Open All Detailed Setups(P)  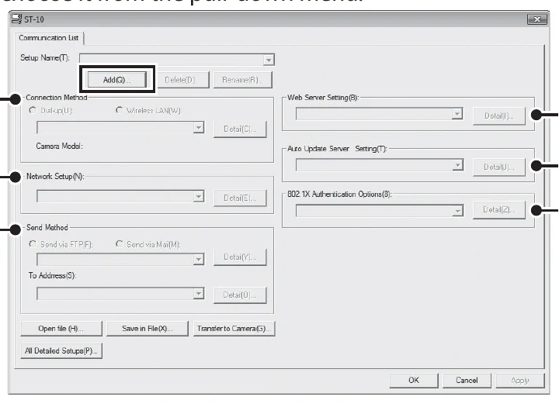pyautogui.click(x=61, y=350)
